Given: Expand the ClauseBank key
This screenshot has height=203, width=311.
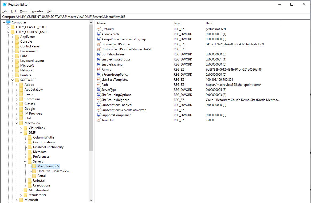Looking at the screenshot, I should 21,128.
